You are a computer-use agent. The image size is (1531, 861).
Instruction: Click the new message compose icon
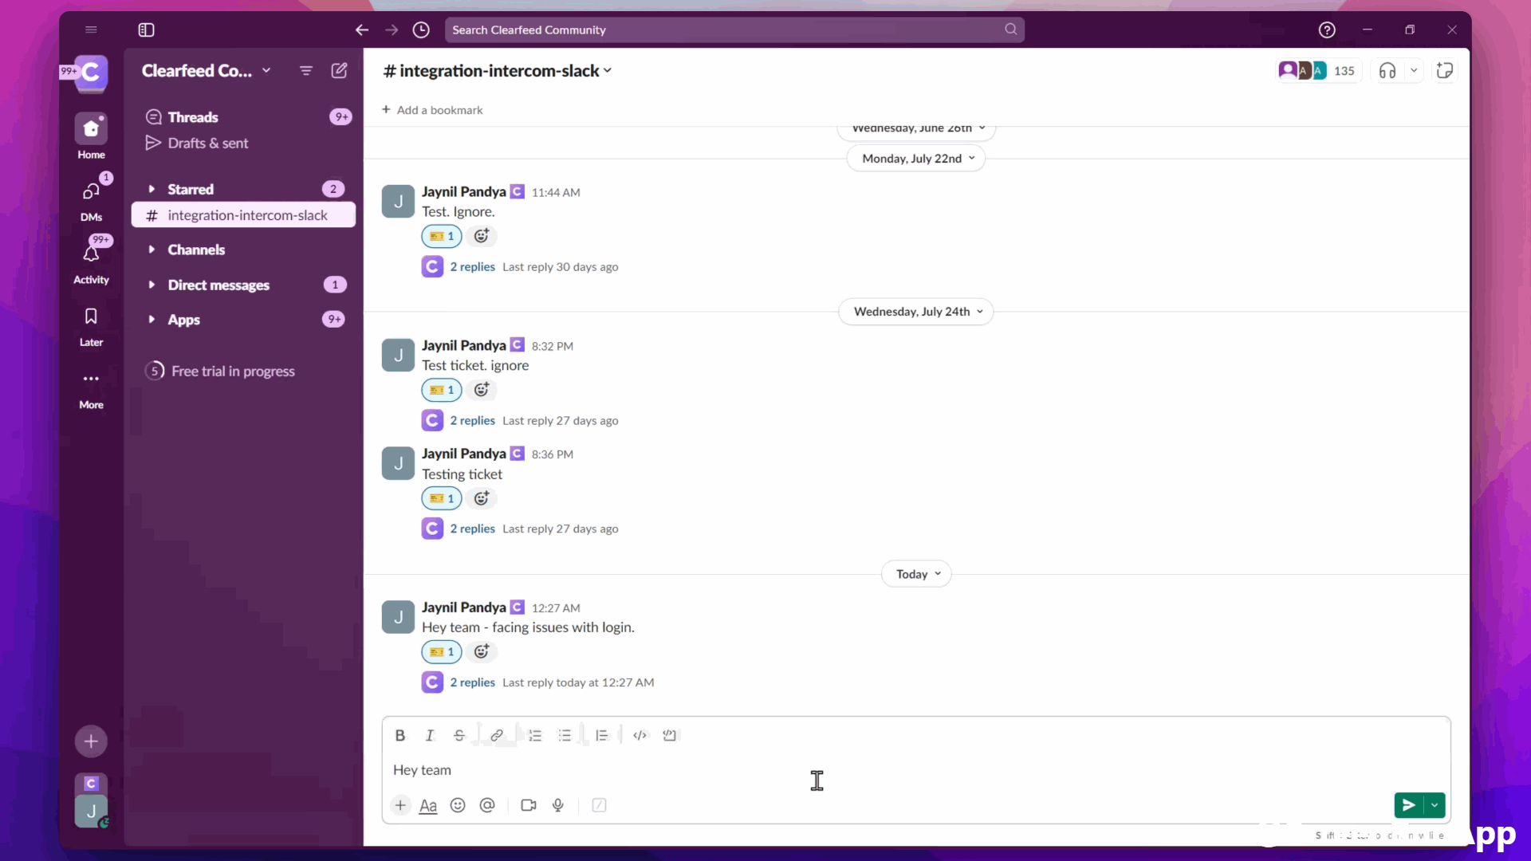340,71
